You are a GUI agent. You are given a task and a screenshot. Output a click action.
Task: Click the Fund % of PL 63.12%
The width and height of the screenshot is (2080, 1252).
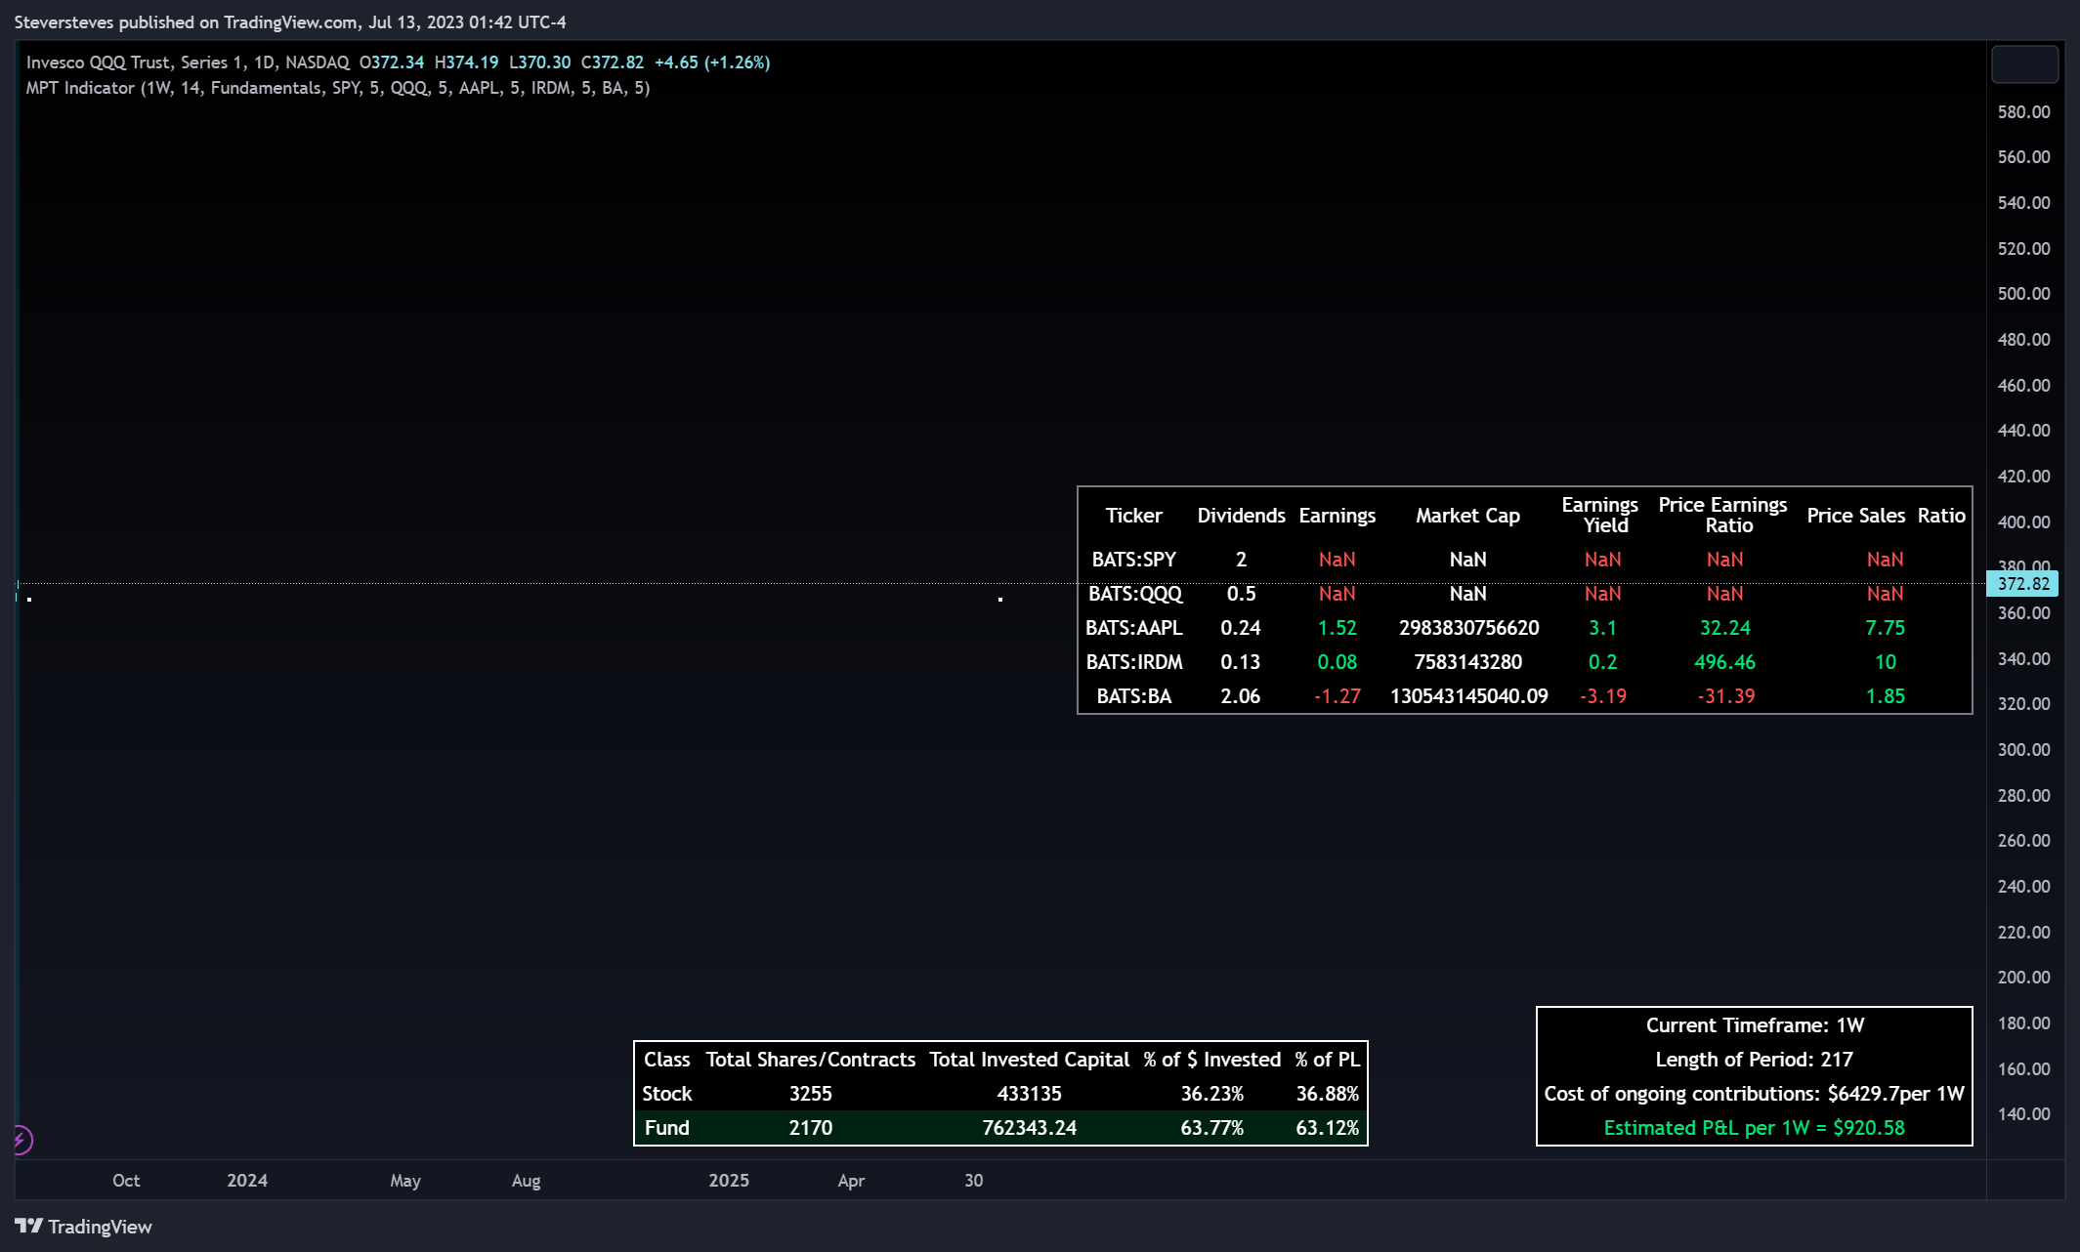tap(1327, 1128)
